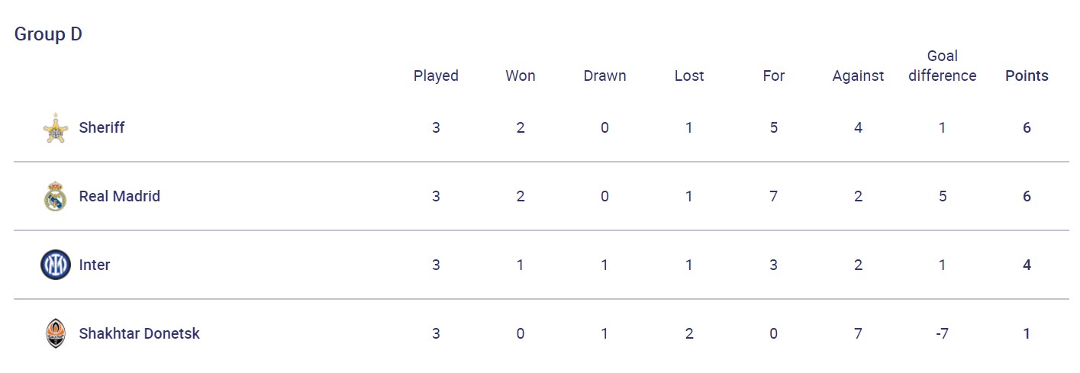Image resolution: width=1080 pixels, height=373 pixels.
Task: Click the Shakhtar Donetsk crest icon
Action: [55, 334]
